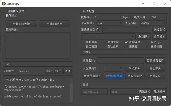Click the 更新设置名称 button
This screenshot has height=106, width=171.
[155, 61]
